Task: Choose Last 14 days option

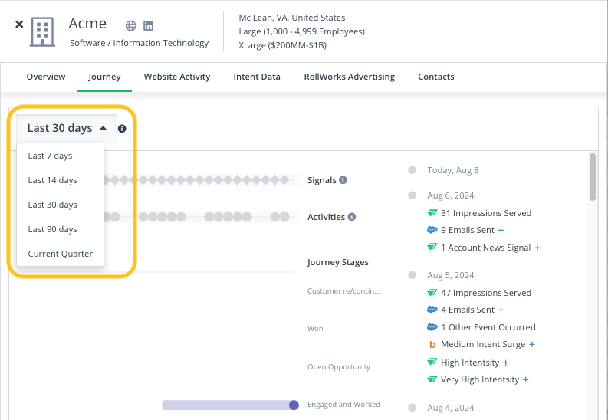Action: coord(60,180)
